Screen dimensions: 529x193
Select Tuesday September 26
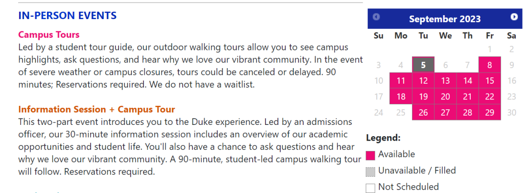point(423,112)
